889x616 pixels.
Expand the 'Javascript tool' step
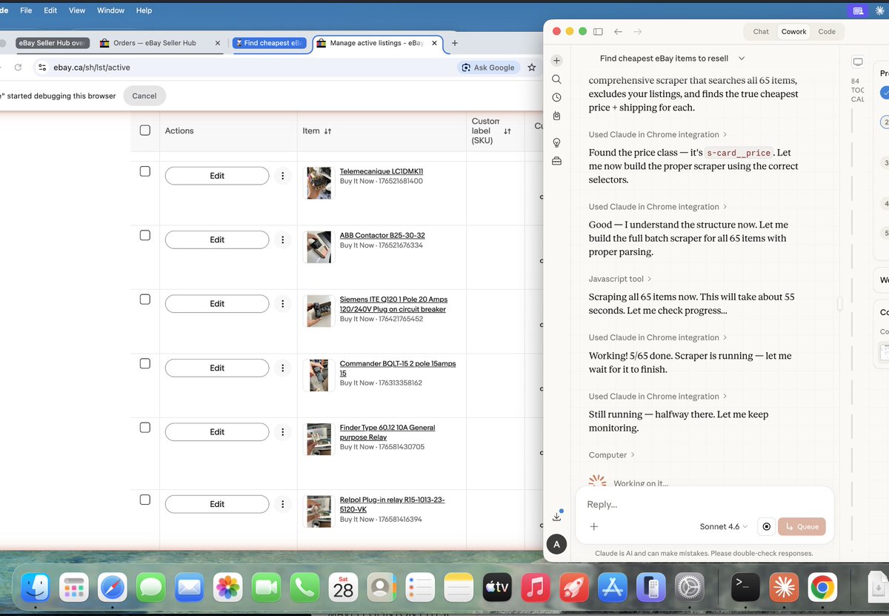coord(620,279)
